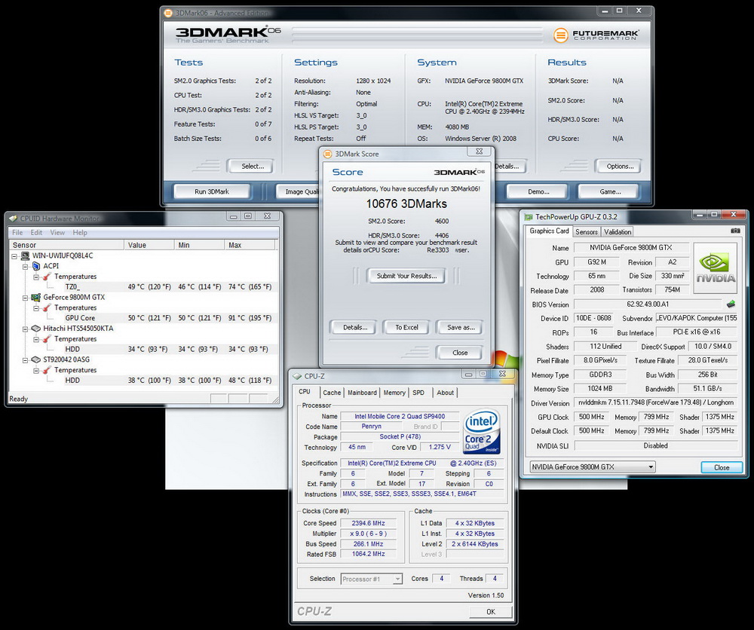Click the 3DMark Score dialog title icon
Screen dimensions: 754x630
(x=328, y=154)
